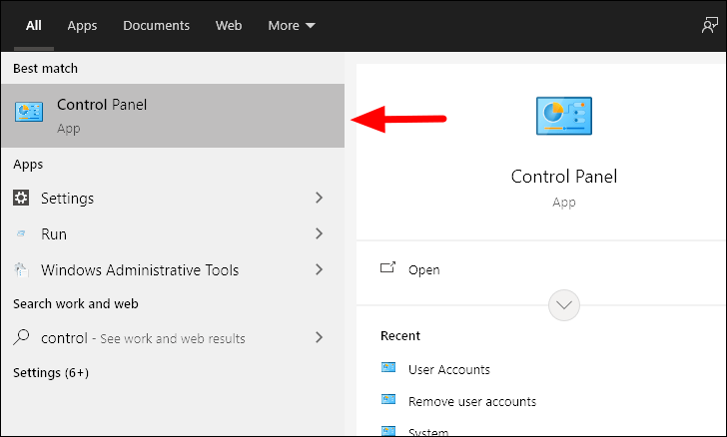Click the Run app icon
727x437 pixels.
coord(21,234)
